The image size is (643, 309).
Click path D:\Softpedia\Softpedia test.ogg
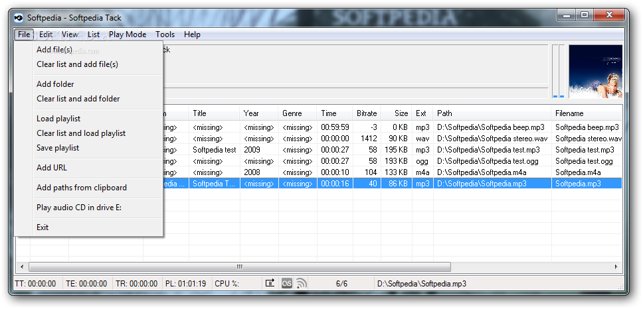click(x=492, y=161)
